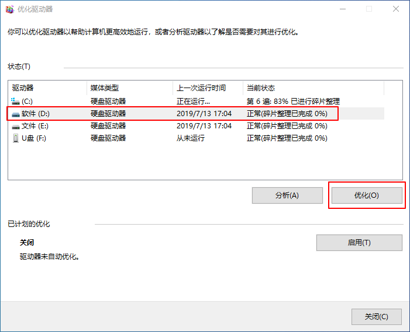Click the 关闭(C) button at bottom

coord(376,317)
